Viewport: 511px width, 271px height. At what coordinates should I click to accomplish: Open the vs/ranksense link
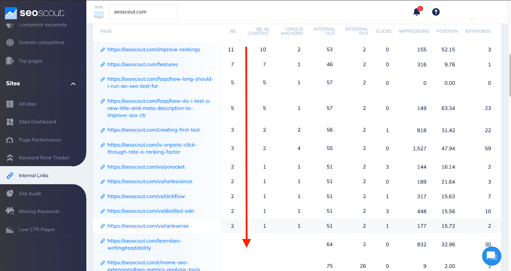pyautogui.click(x=148, y=226)
